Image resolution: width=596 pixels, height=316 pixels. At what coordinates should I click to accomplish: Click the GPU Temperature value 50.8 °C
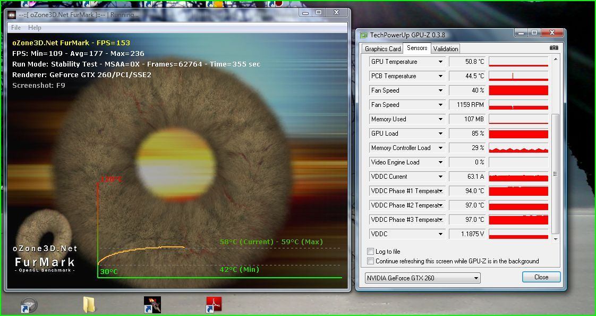[467, 62]
